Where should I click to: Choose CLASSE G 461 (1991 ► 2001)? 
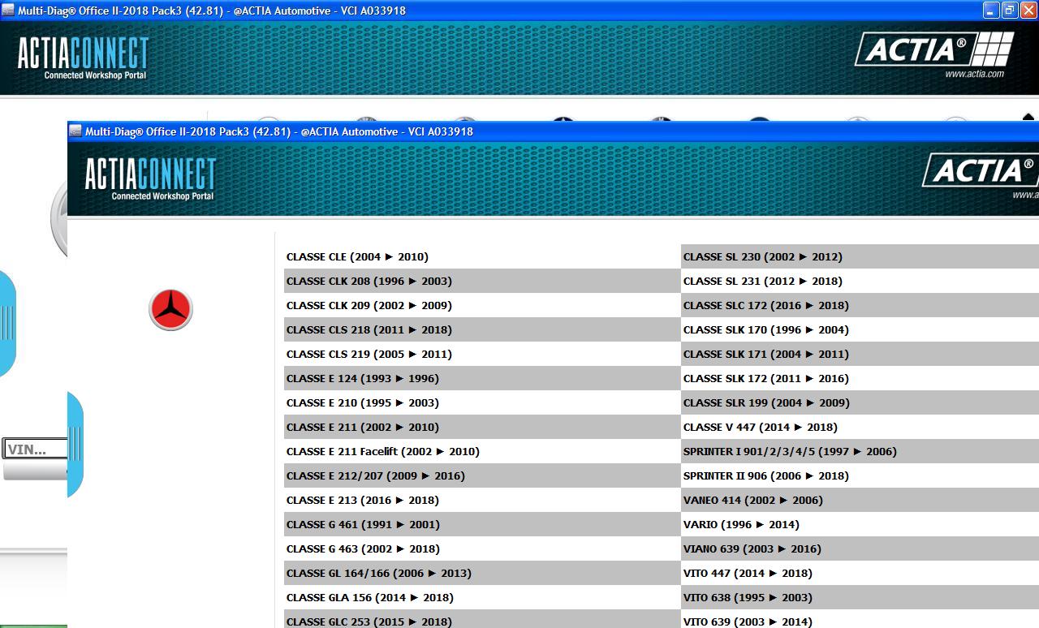coord(482,524)
